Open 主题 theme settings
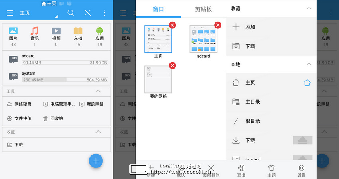This screenshot has width=339, height=179. (271, 171)
